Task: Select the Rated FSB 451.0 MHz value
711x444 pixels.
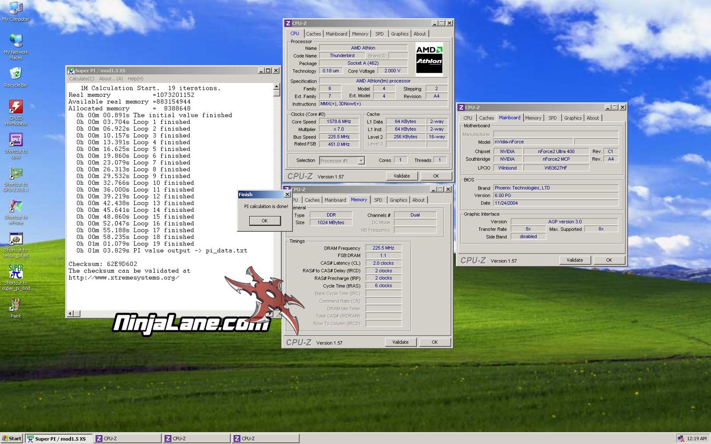Action: pyautogui.click(x=339, y=144)
